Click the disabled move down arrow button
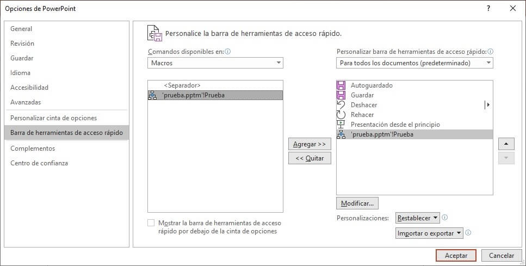This screenshot has width=526, height=266. (506, 158)
